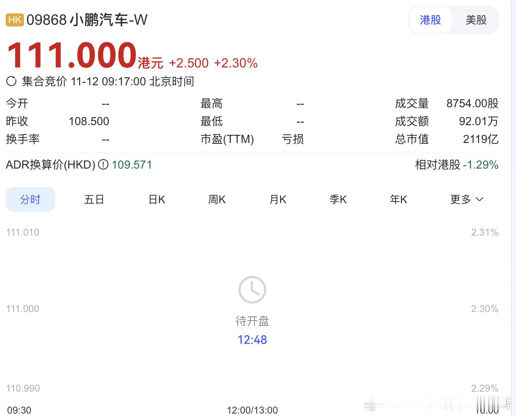Expand the 更多 dropdown
The image size is (516, 416).
(x=466, y=199)
